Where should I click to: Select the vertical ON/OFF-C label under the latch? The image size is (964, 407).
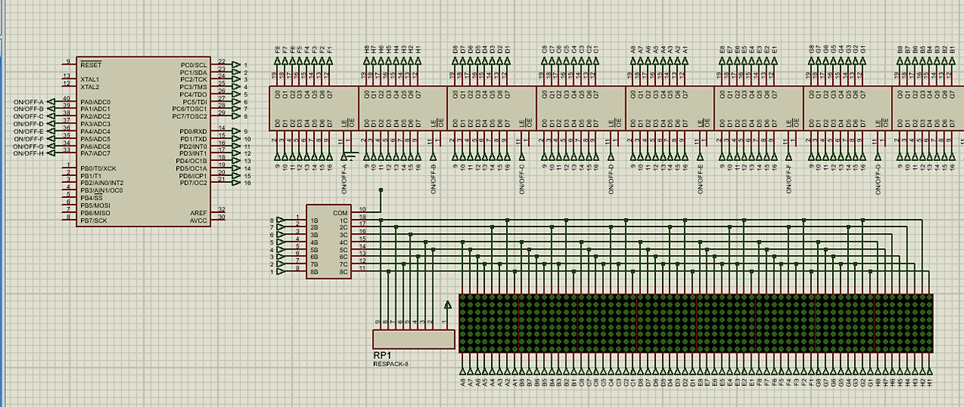tap(521, 178)
